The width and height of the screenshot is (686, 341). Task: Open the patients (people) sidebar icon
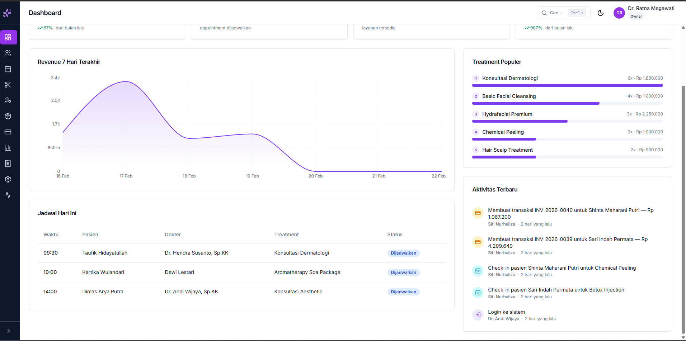tap(8, 53)
